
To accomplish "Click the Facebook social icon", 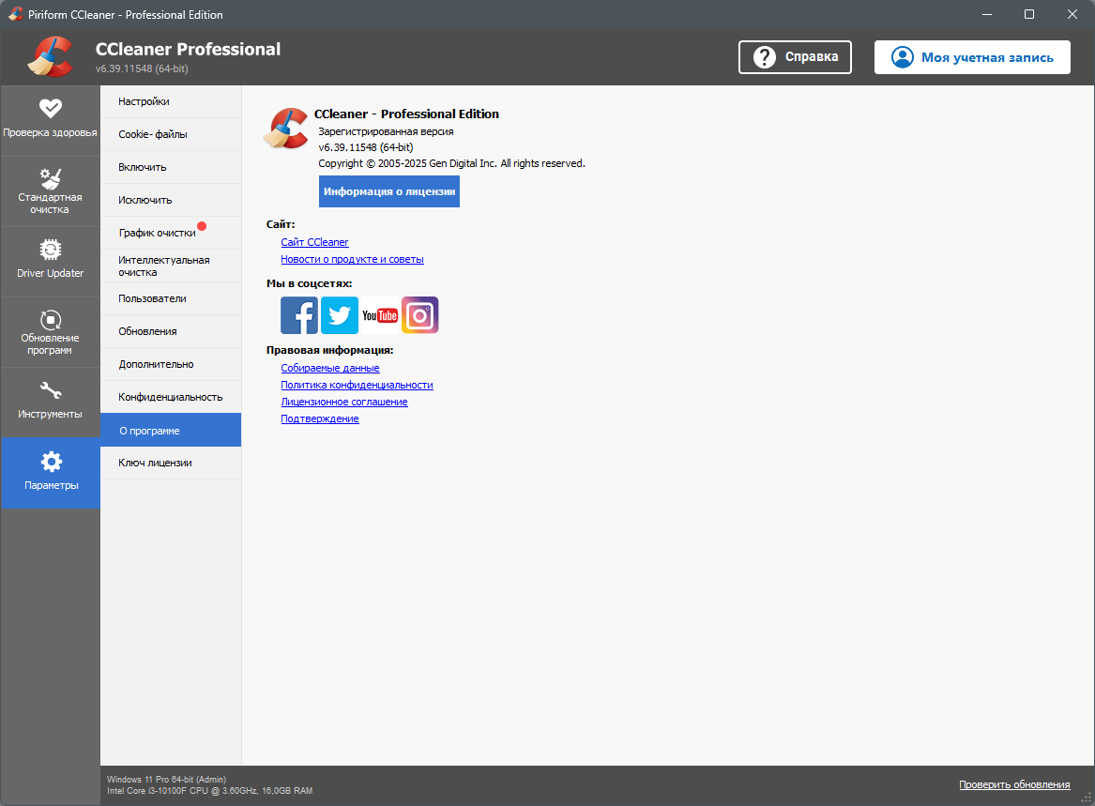I will tap(299, 315).
